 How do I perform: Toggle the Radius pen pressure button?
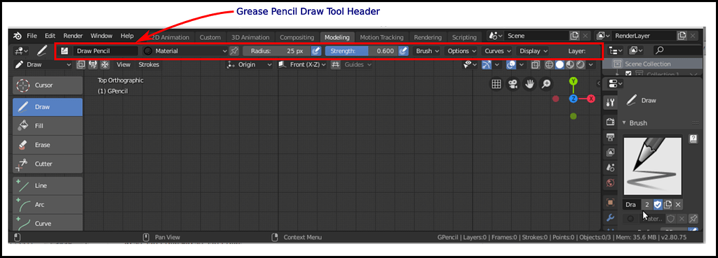(x=316, y=51)
